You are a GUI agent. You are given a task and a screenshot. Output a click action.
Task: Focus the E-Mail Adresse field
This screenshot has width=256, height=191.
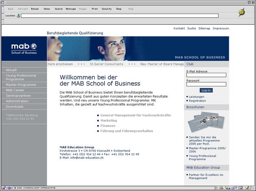(x=206, y=75)
